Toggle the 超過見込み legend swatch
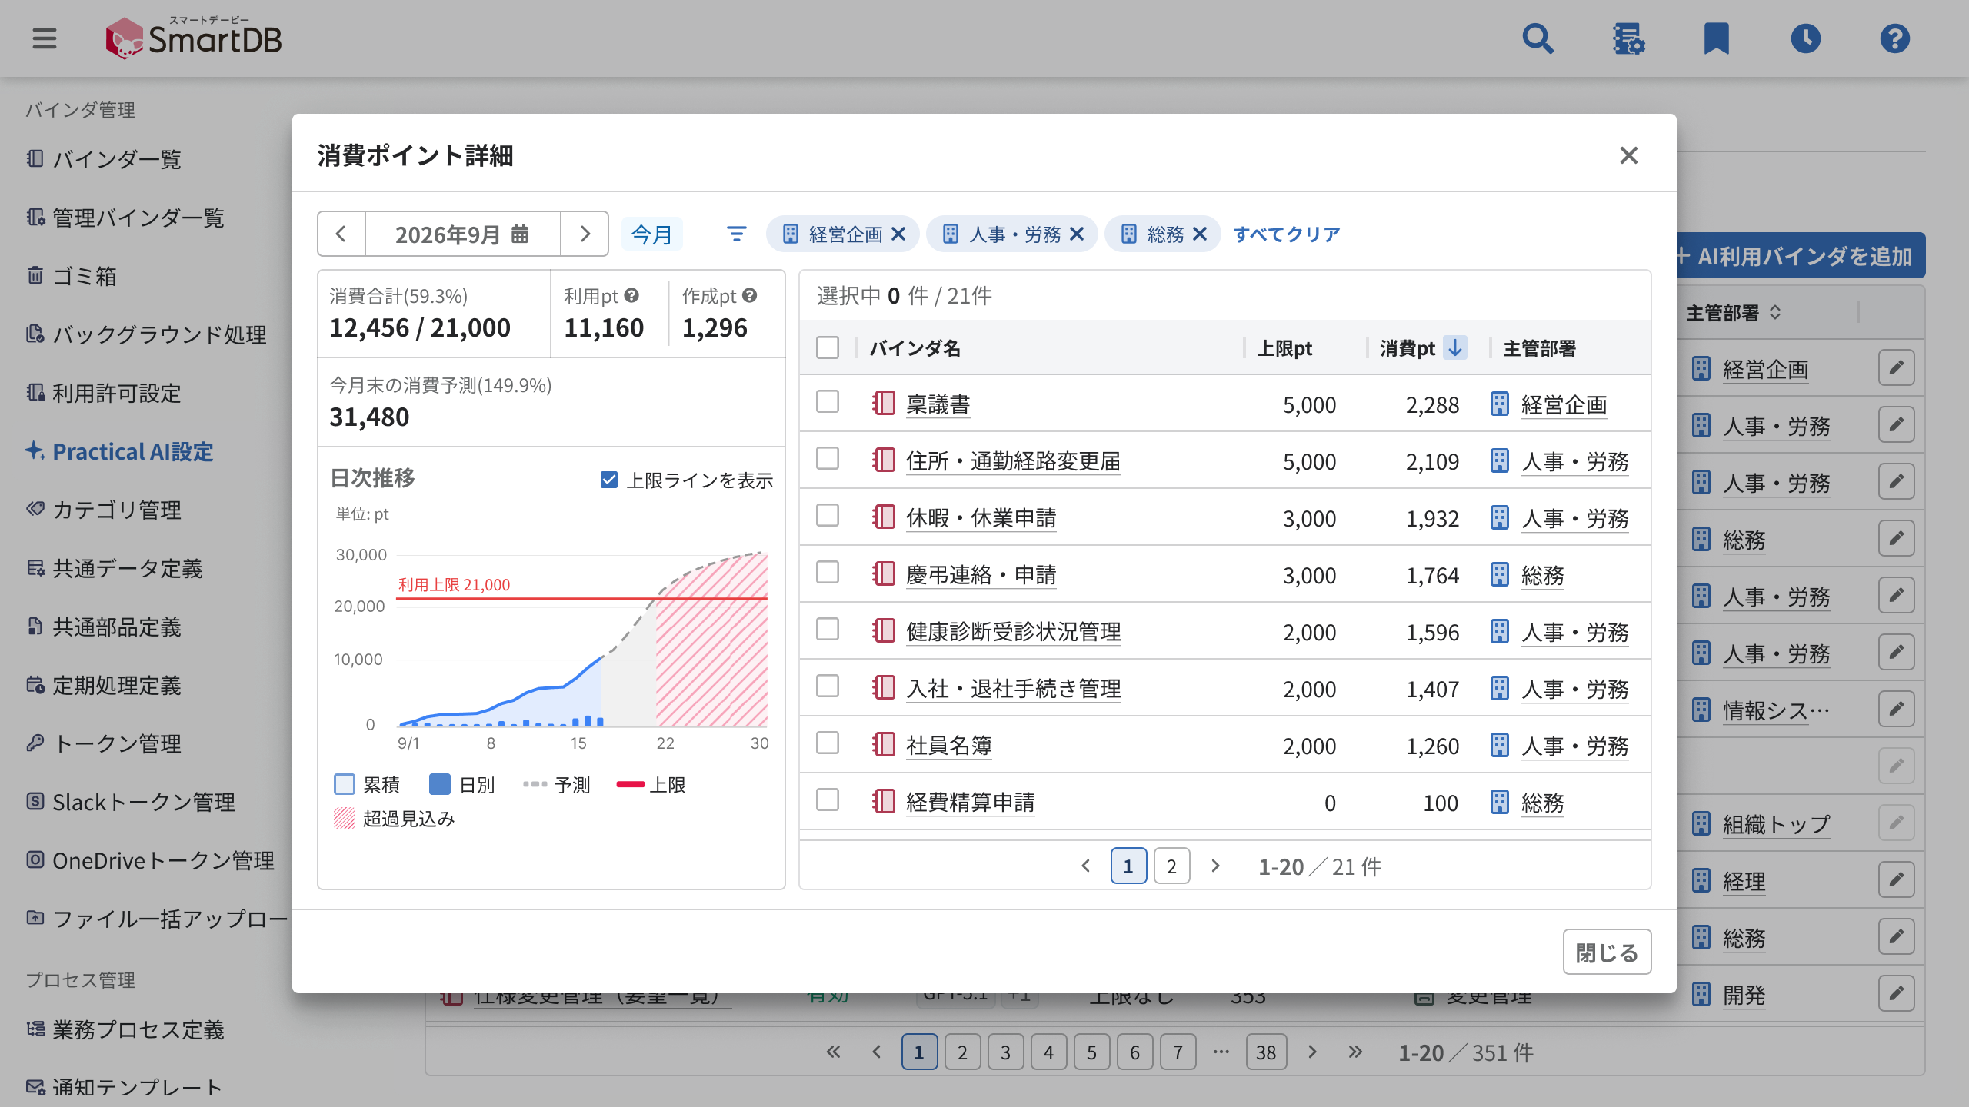The height and width of the screenshot is (1107, 1969). (345, 818)
